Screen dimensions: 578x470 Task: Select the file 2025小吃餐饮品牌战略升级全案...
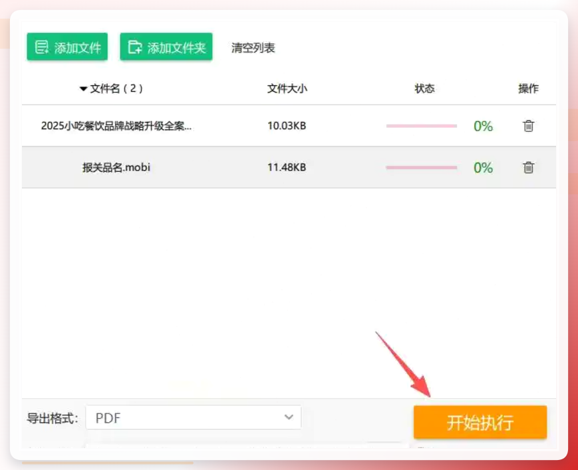tap(116, 126)
